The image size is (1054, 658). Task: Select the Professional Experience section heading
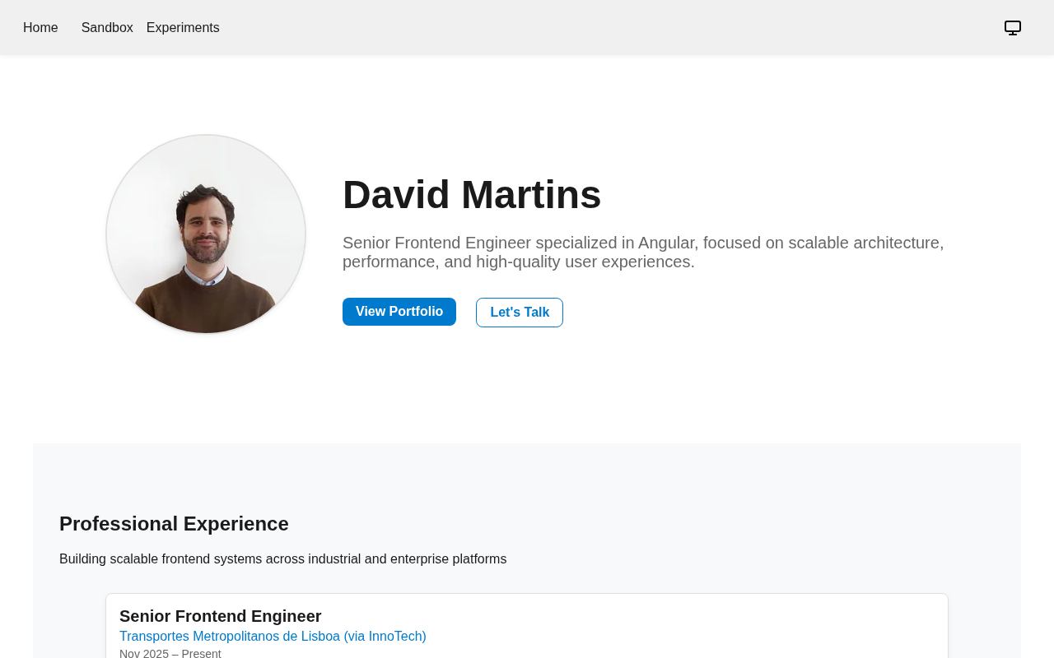click(x=174, y=524)
